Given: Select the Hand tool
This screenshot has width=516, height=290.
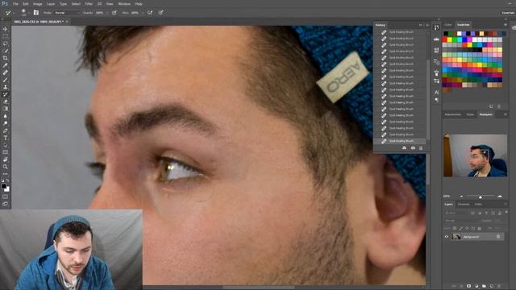Looking at the screenshot, I should pyautogui.click(x=6, y=159).
